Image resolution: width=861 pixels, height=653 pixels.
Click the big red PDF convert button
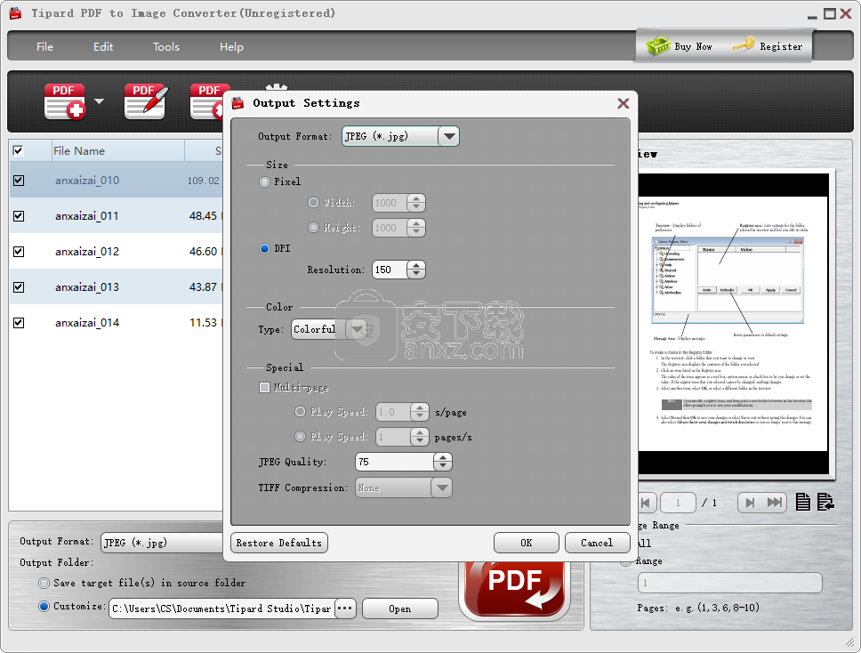[514, 589]
